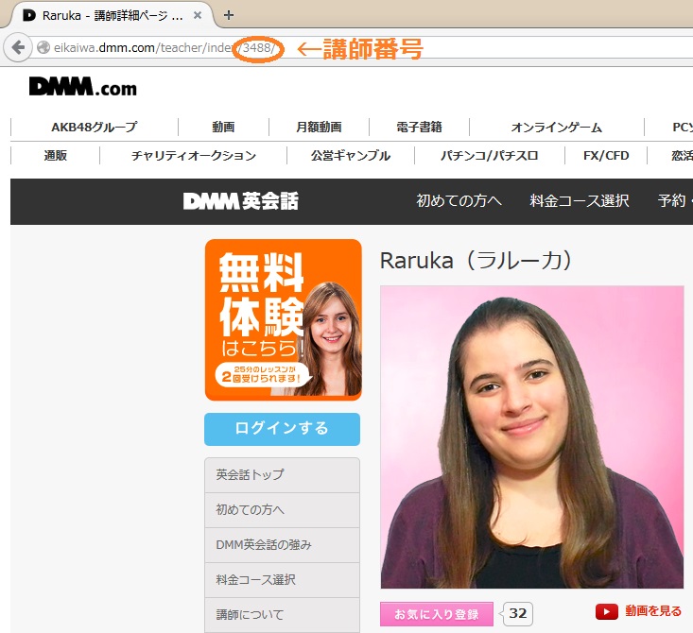Click the Raruka teacher profile photo
The image size is (693, 633).
(532, 436)
